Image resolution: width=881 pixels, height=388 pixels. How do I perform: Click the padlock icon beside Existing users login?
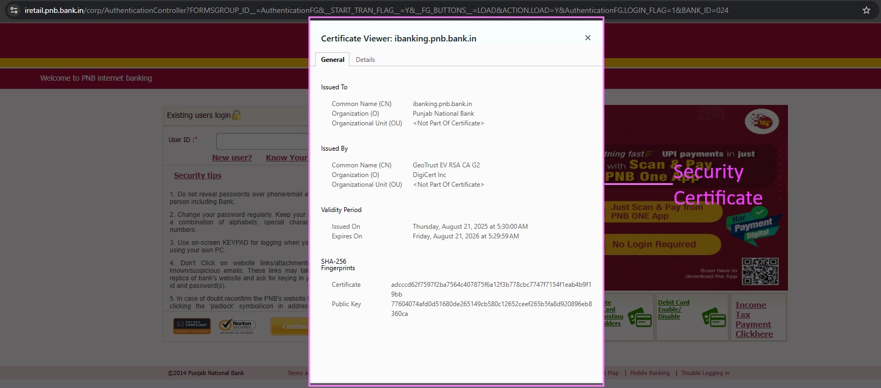click(x=236, y=115)
